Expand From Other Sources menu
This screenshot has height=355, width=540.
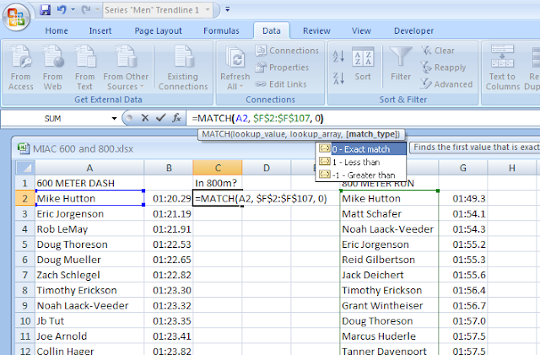(126, 67)
